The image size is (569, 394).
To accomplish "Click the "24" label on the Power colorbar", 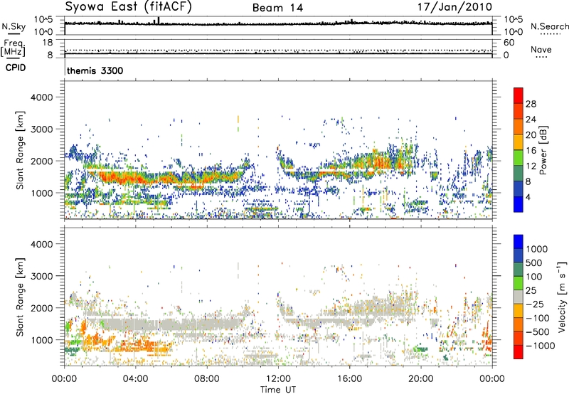I will tap(531, 119).
